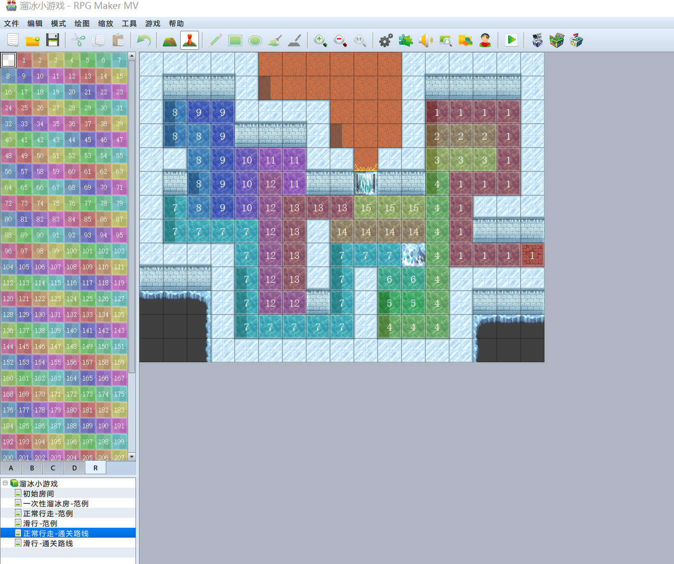
Task: Click the Actual Size 1:1 icon
Action: 360,40
